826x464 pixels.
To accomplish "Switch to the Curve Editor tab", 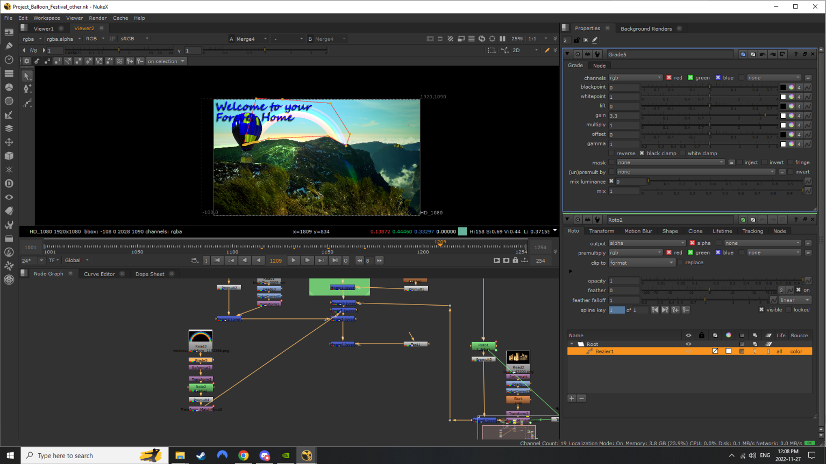I will tap(99, 274).
